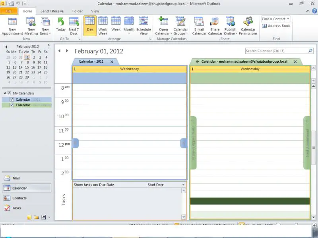
Task: Open the Configure buttons dropdown in navigation pane
Action: coord(49,217)
